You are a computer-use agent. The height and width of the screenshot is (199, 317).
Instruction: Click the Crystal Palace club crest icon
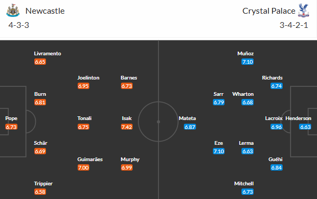point(303,11)
